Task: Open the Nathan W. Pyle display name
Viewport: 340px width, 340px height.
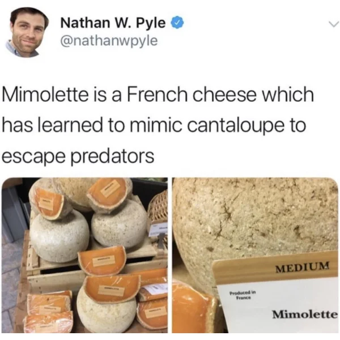Action: tap(113, 23)
